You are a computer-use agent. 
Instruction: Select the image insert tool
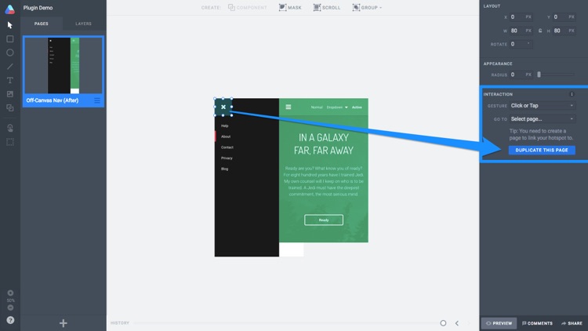point(9,94)
